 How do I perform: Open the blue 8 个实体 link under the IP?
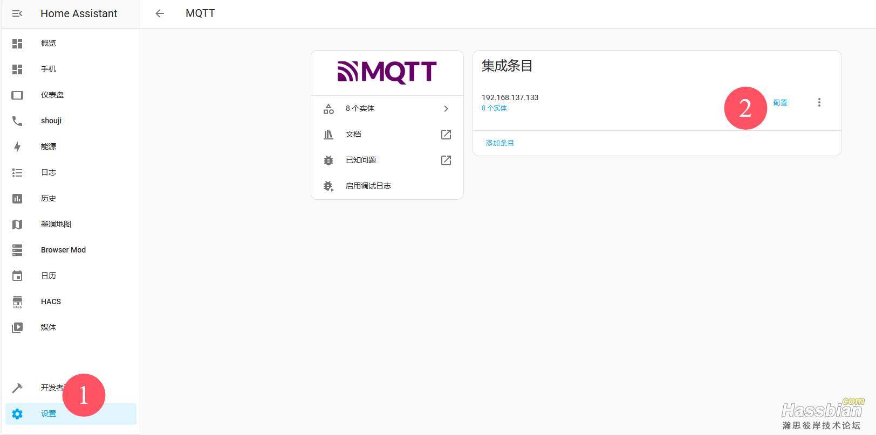494,108
